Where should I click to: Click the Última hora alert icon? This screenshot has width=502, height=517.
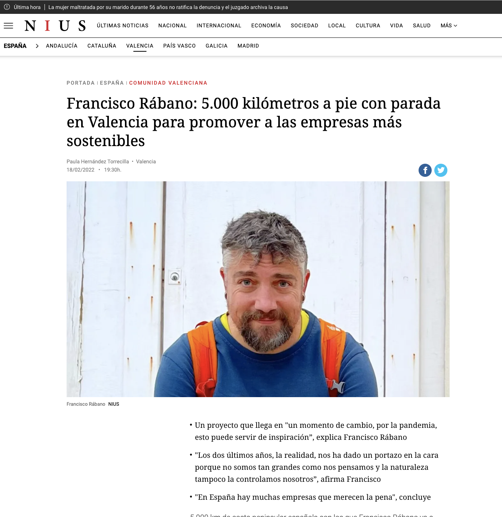[x=7, y=7]
